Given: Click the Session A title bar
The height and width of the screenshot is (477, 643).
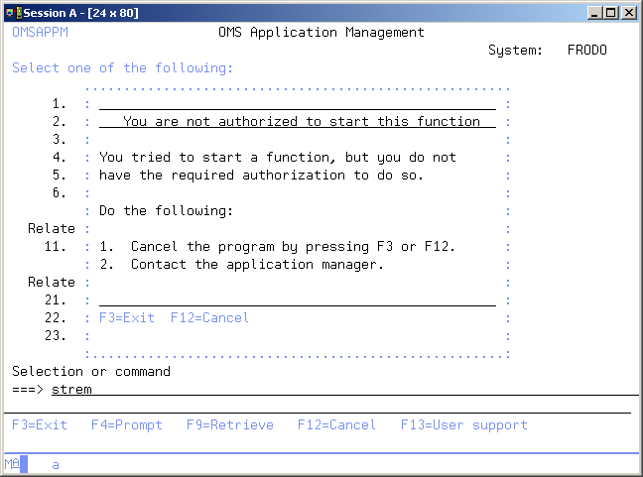Looking at the screenshot, I should pyautogui.click(x=298, y=12).
